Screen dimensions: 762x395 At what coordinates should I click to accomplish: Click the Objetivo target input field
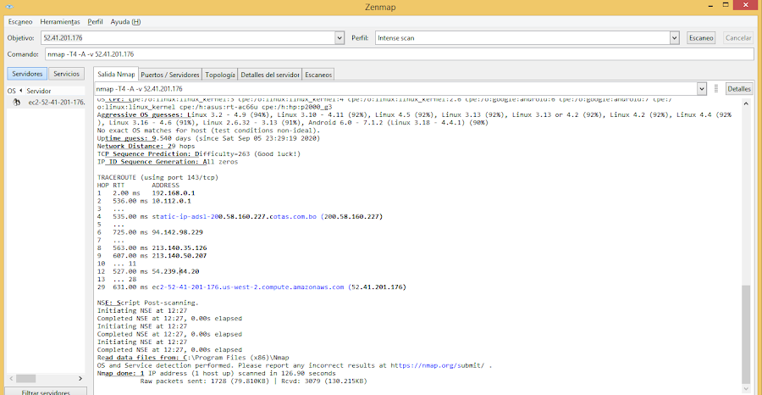[189, 38]
